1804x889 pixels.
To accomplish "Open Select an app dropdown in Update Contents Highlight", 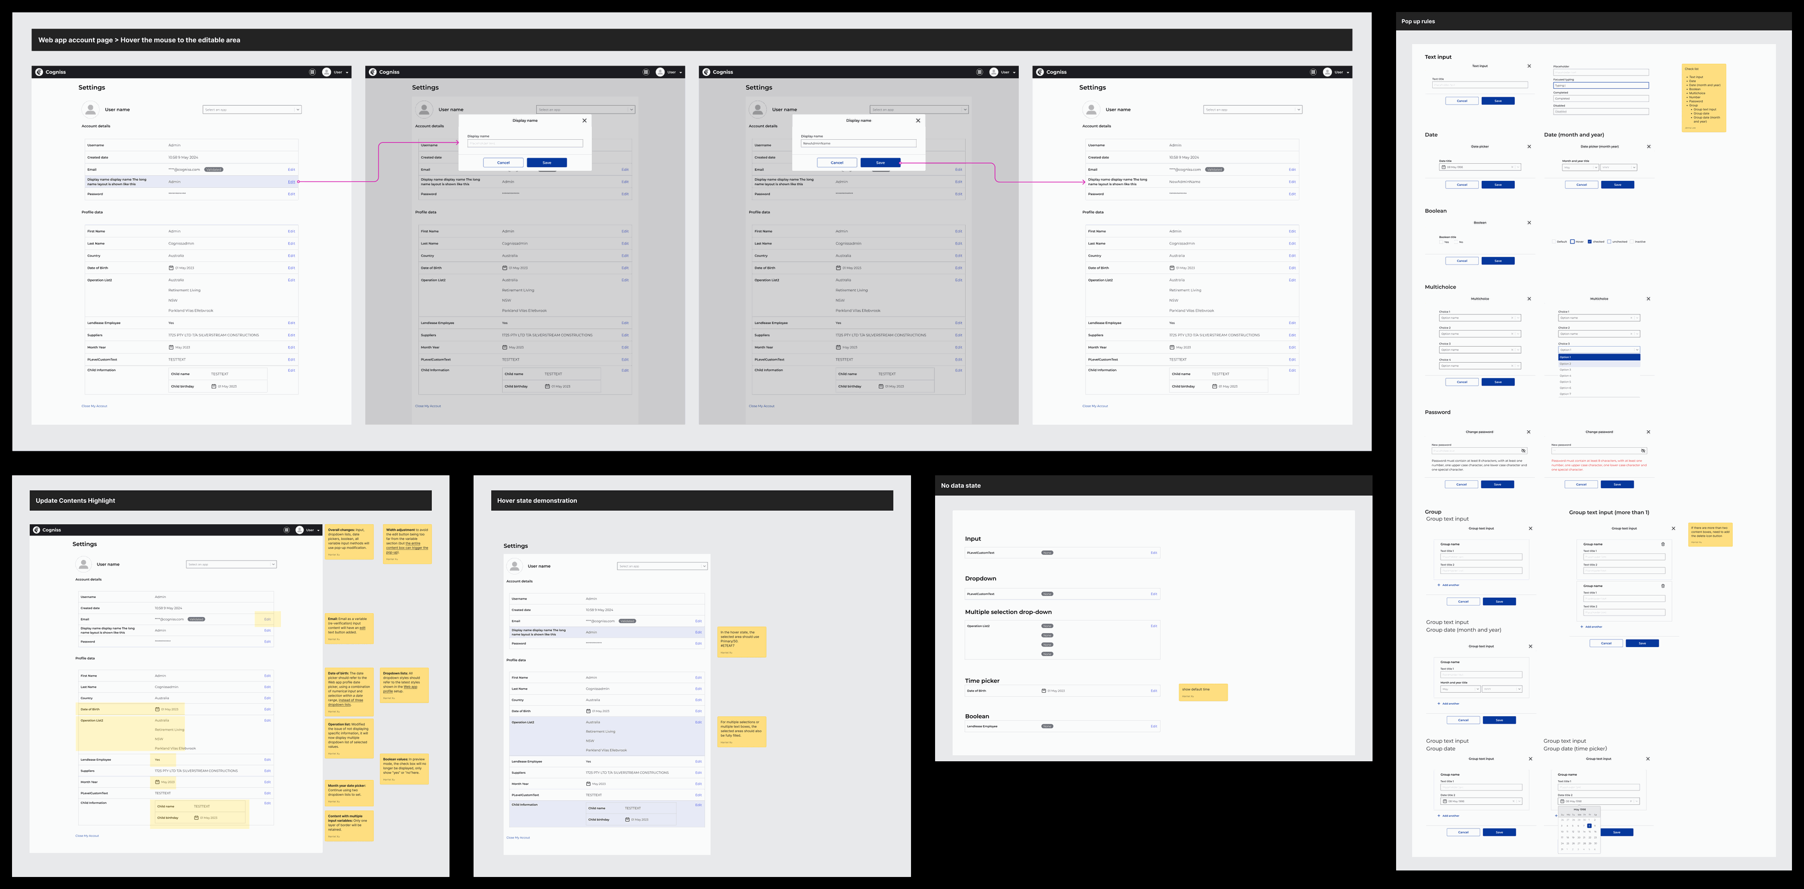I will [231, 564].
